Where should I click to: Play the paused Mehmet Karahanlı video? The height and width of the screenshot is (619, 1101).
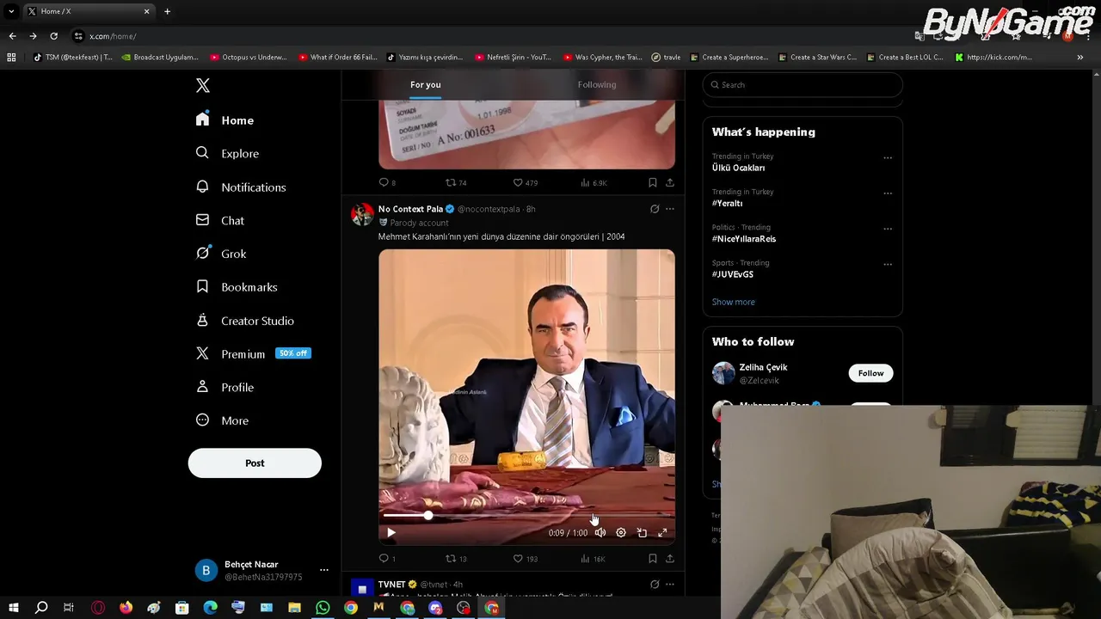(391, 533)
